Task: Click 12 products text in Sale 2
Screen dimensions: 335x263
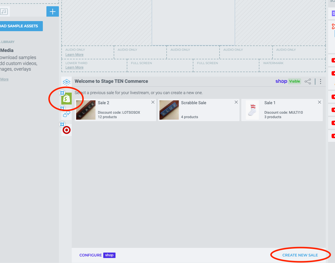Action: (x=107, y=117)
